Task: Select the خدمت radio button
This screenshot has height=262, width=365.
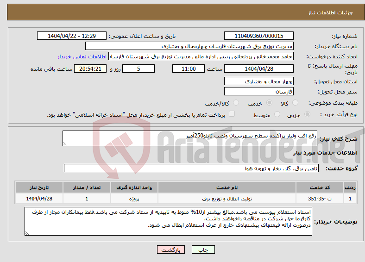Action: pos(269,103)
